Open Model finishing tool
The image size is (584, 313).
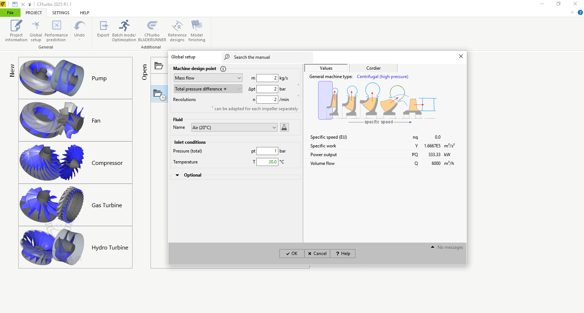pyautogui.click(x=197, y=31)
